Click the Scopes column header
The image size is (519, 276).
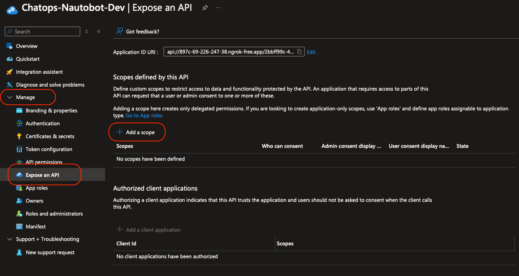125,146
